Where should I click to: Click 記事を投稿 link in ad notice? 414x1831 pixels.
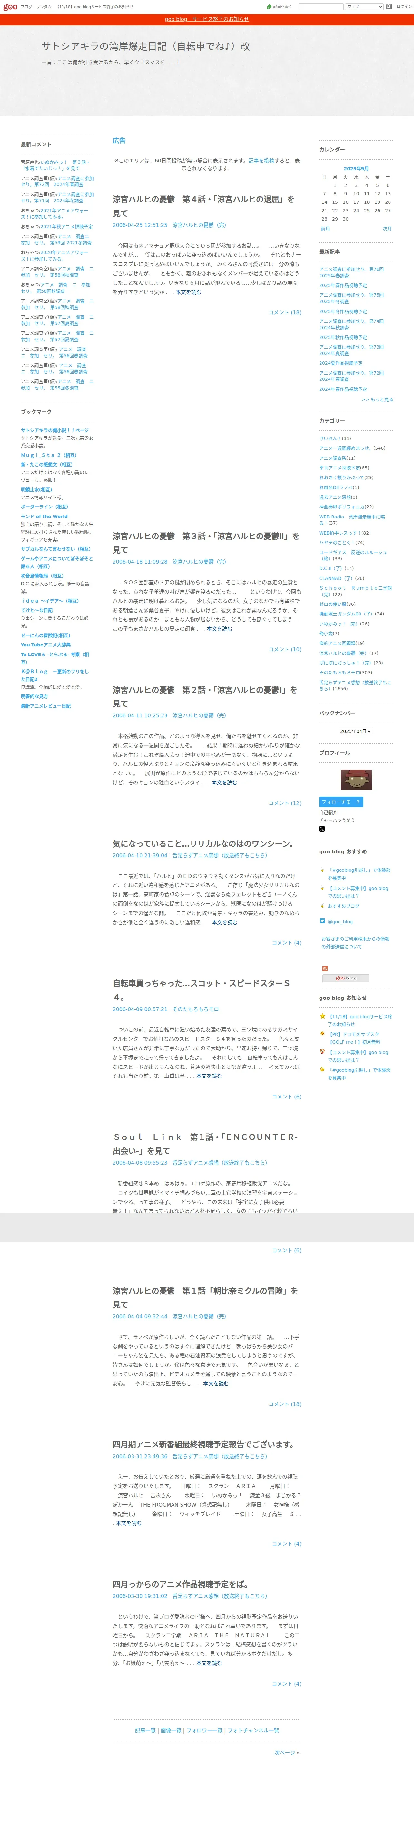(261, 161)
